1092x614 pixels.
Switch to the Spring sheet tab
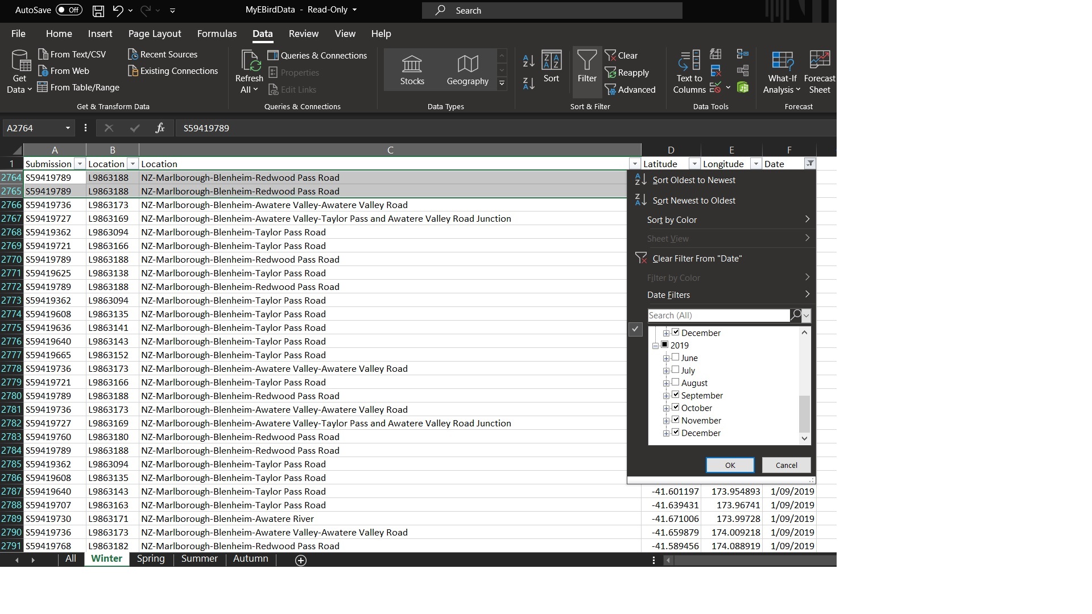151,559
